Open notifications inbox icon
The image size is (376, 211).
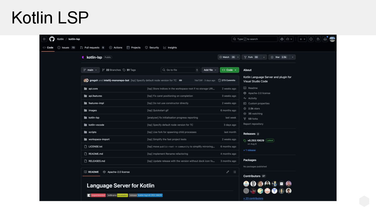325,39
